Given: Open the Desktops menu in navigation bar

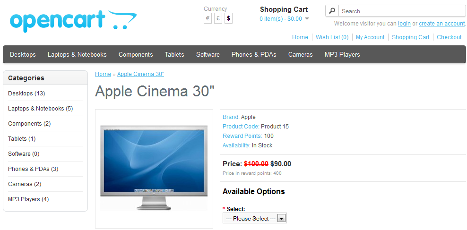Looking at the screenshot, I should 23,54.
